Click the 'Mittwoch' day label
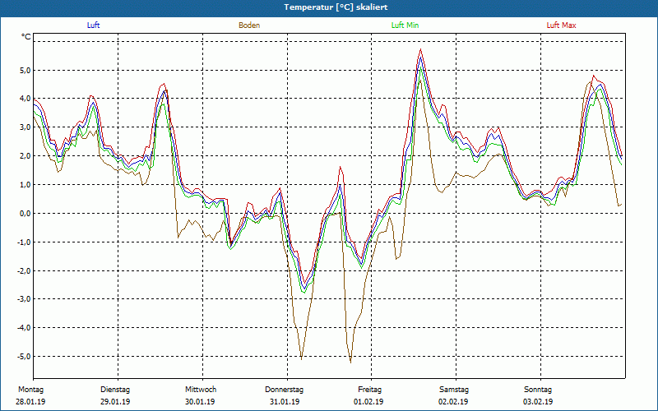The height and width of the screenshot is (411, 658). 201,390
